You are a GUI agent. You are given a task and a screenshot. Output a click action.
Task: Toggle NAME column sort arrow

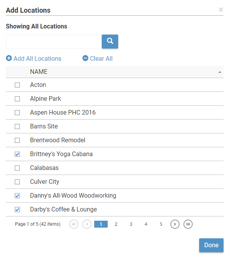pos(220,72)
